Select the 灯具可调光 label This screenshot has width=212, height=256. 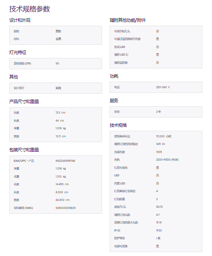coord(121,168)
